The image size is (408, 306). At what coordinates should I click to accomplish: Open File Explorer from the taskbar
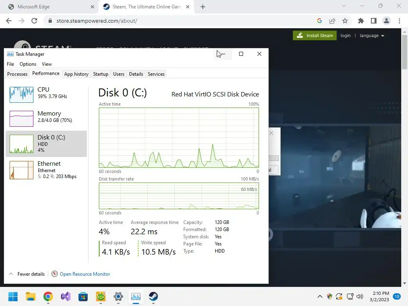click(30, 296)
